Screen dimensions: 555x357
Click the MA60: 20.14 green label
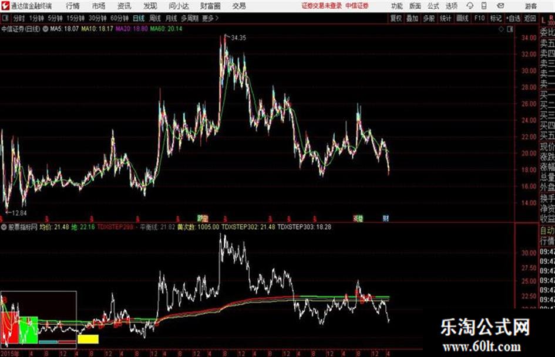click(166, 29)
